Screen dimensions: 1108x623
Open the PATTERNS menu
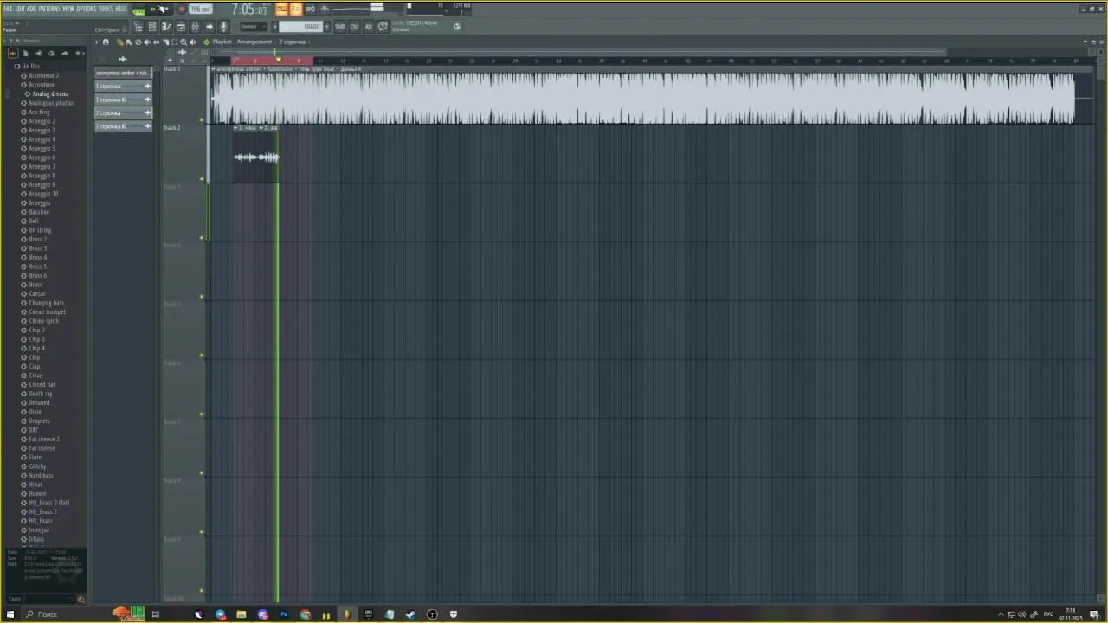49,9
